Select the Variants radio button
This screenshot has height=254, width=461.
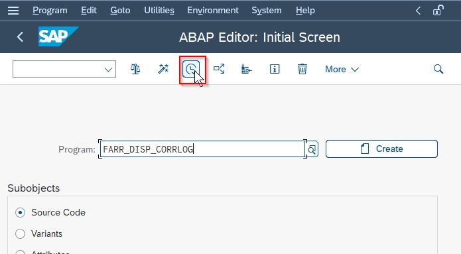(x=20, y=233)
